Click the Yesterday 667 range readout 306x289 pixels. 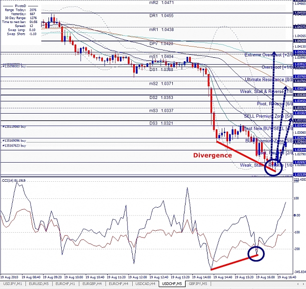tap(23, 14)
